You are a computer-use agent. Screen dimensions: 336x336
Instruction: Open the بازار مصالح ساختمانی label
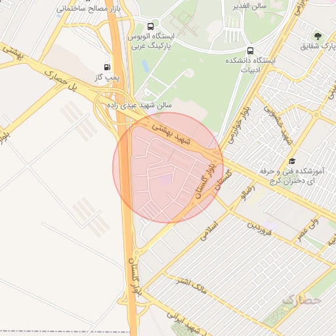(x=89, y=9)
